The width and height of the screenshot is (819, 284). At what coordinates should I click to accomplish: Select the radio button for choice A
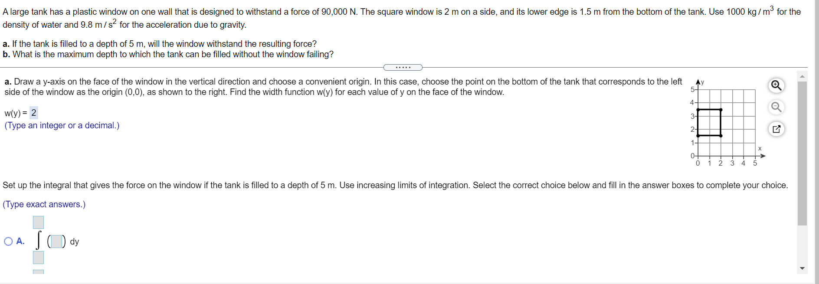8,242
